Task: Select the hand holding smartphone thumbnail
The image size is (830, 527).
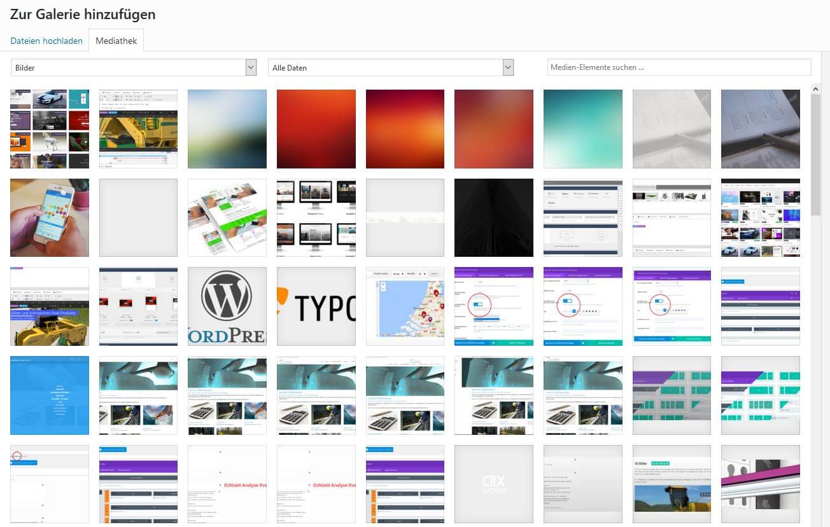Action: pos(50,217)
